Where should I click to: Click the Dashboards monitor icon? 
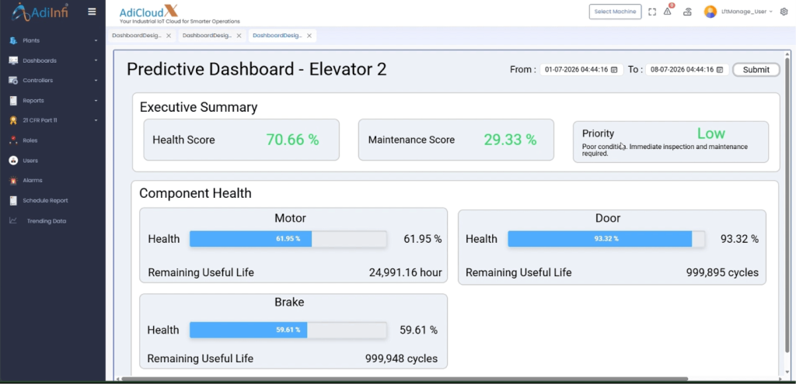tap(13, 61)
